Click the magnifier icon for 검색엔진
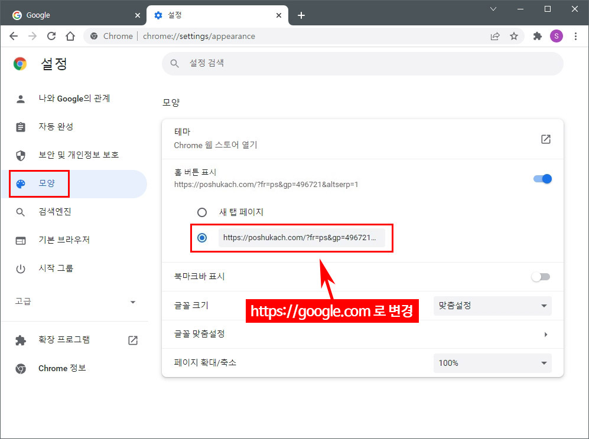The height and width of the screenshot is (439, 589). point(21,212)
